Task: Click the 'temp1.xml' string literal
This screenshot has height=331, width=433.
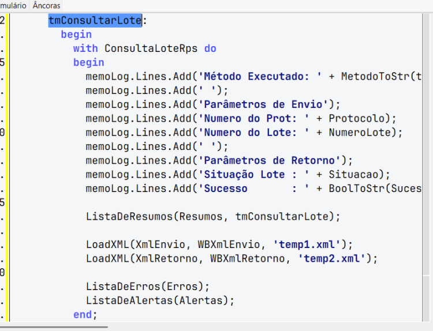Action: (x=307, y=245)
